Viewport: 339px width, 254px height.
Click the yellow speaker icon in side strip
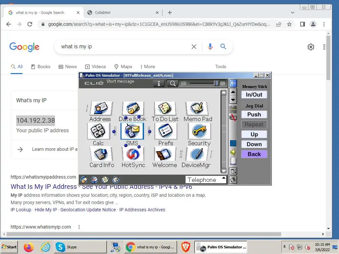pyautogui.click(x=233, y=152)
